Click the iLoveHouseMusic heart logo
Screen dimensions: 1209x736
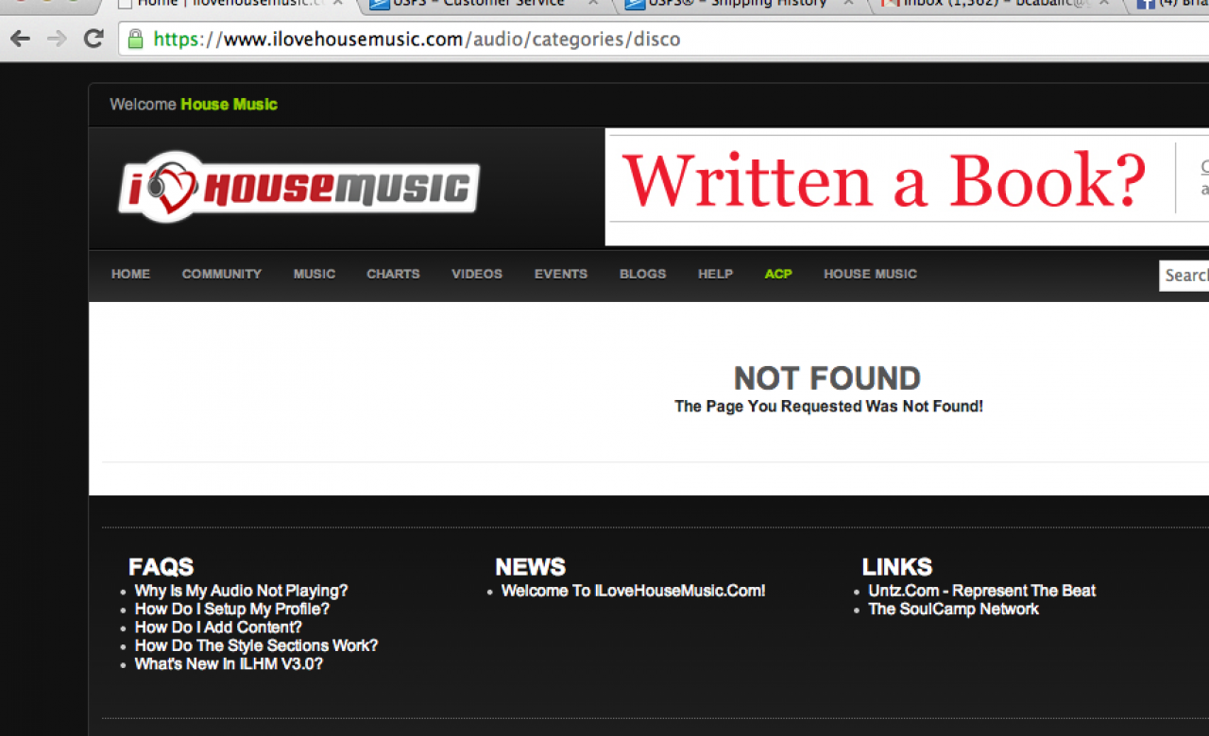tap(298, 187)
